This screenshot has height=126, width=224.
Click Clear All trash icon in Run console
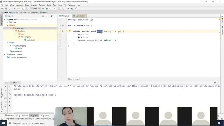point(10,106)
